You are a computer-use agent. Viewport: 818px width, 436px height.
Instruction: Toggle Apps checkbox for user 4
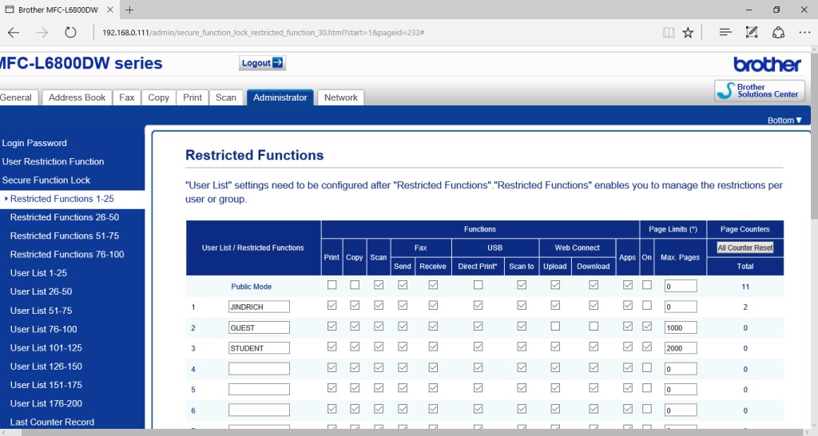tap(628, 367)
